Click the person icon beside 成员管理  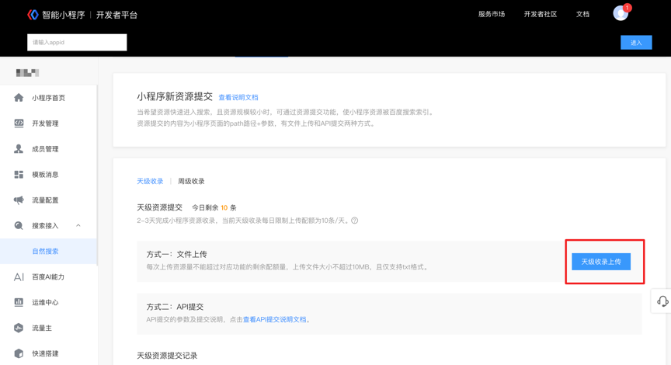coord(19,149)
